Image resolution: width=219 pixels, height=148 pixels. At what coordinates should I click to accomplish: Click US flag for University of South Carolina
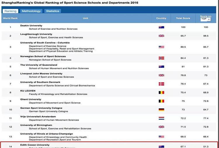(x=161, y=47)
